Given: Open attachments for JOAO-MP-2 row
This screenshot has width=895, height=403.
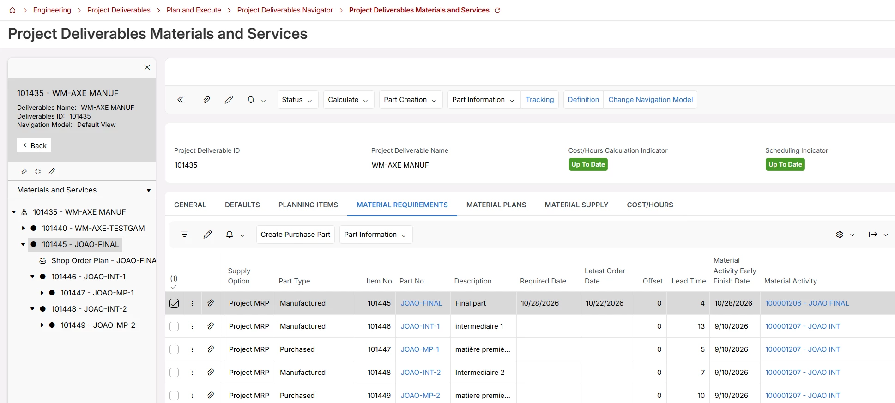Looking at the screenshot, I should click(x=211, y=395).
